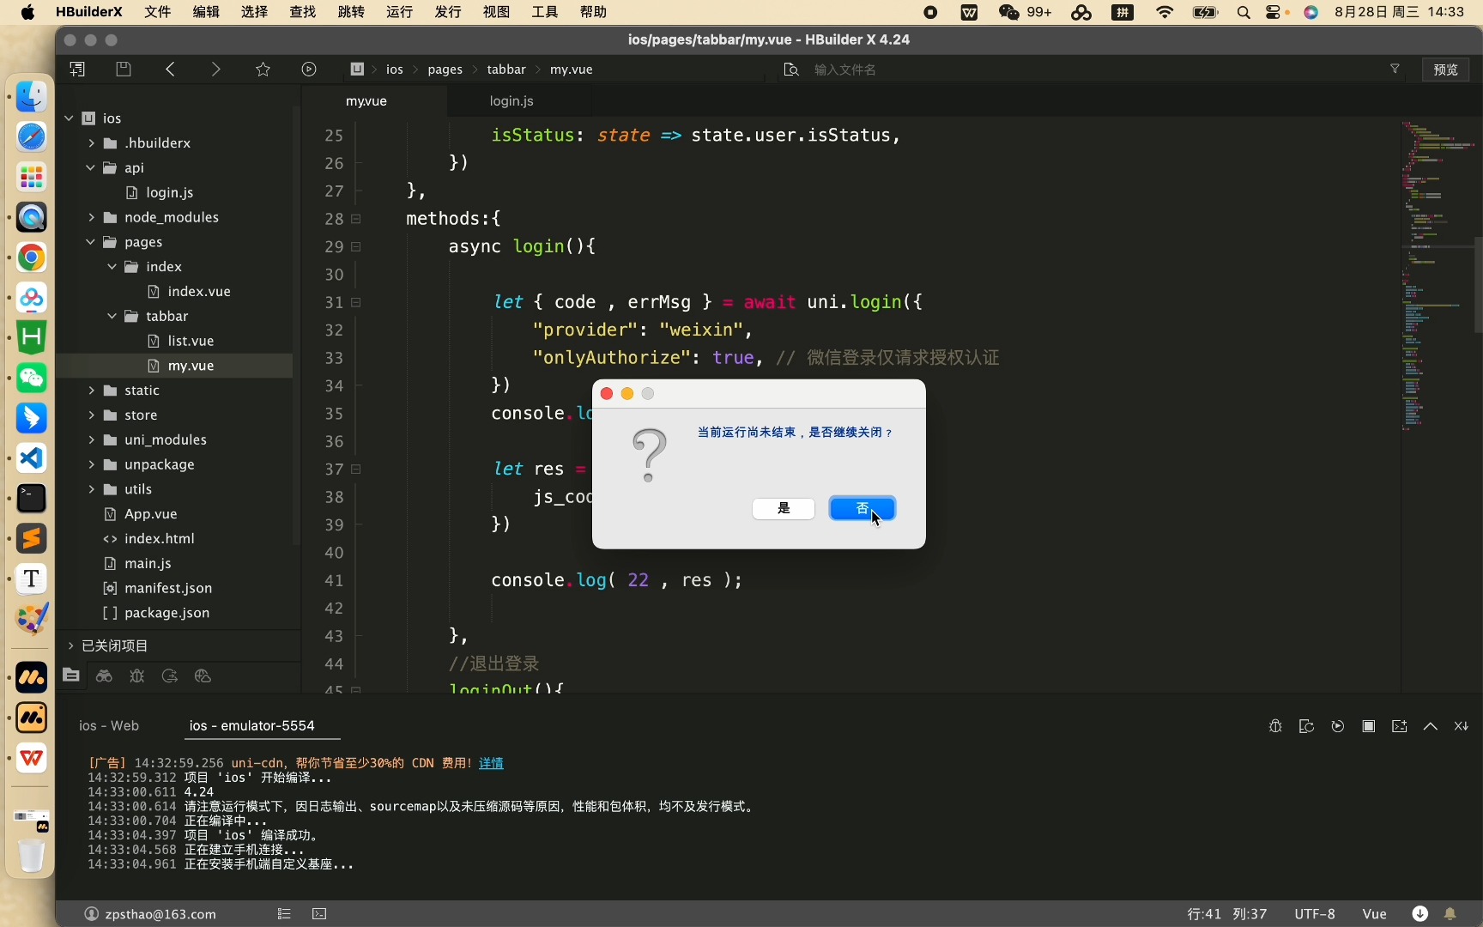Viewport: 1483px width, 927px height.
Task: Expand the unpackage folder
Action: (91, 464)
